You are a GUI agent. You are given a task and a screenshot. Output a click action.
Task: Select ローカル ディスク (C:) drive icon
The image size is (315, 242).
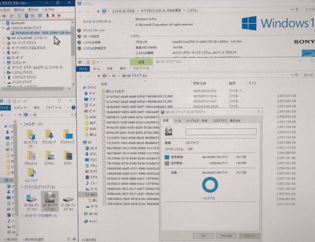point(31,202)
